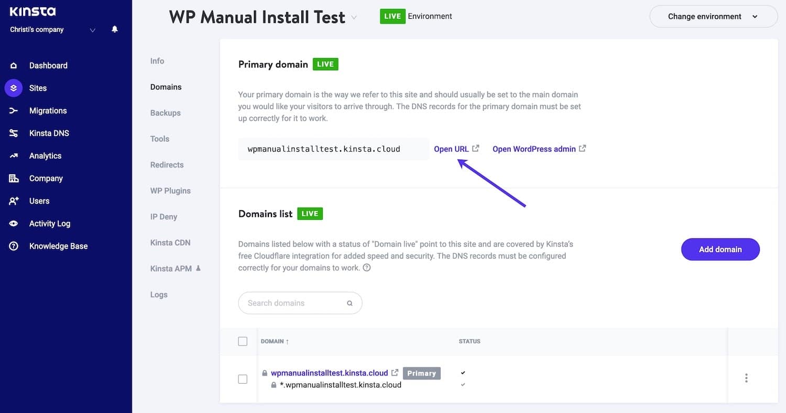The height and width of the screenshot is (413, 786).
Task: Click the Analytics trend icon
Action: (14, 155)
